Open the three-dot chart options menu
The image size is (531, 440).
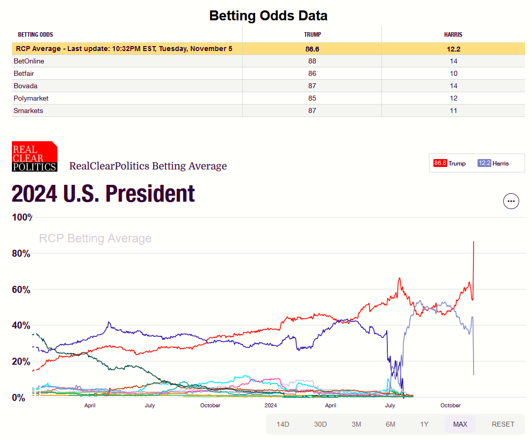[x=511, y=201]
